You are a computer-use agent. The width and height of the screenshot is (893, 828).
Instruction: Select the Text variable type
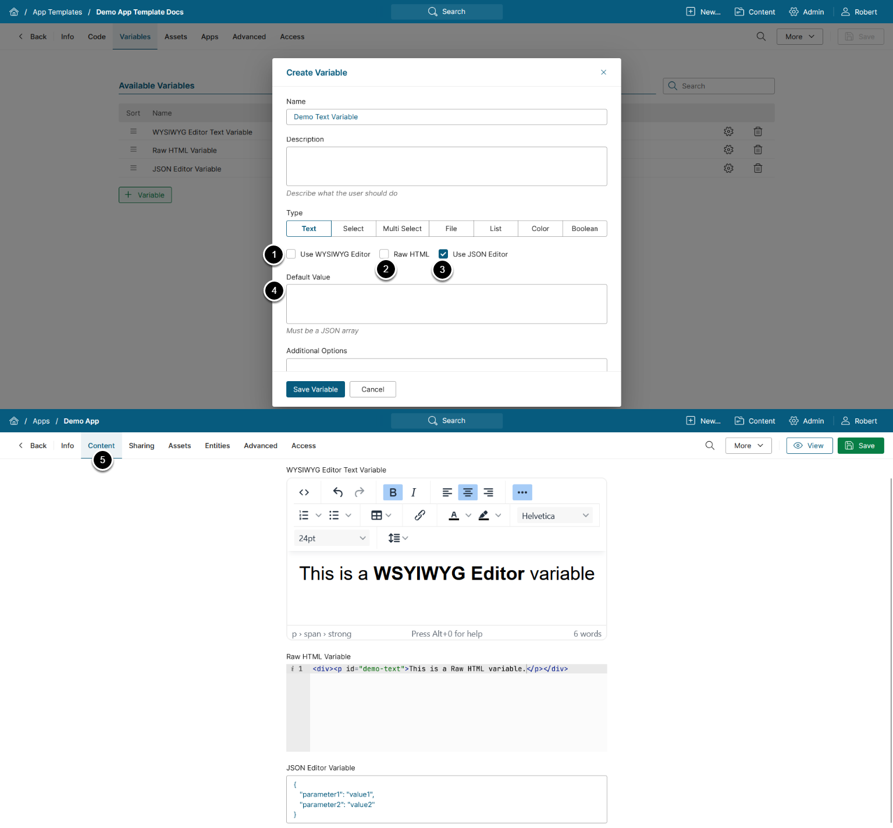click(x=309, y=229)
